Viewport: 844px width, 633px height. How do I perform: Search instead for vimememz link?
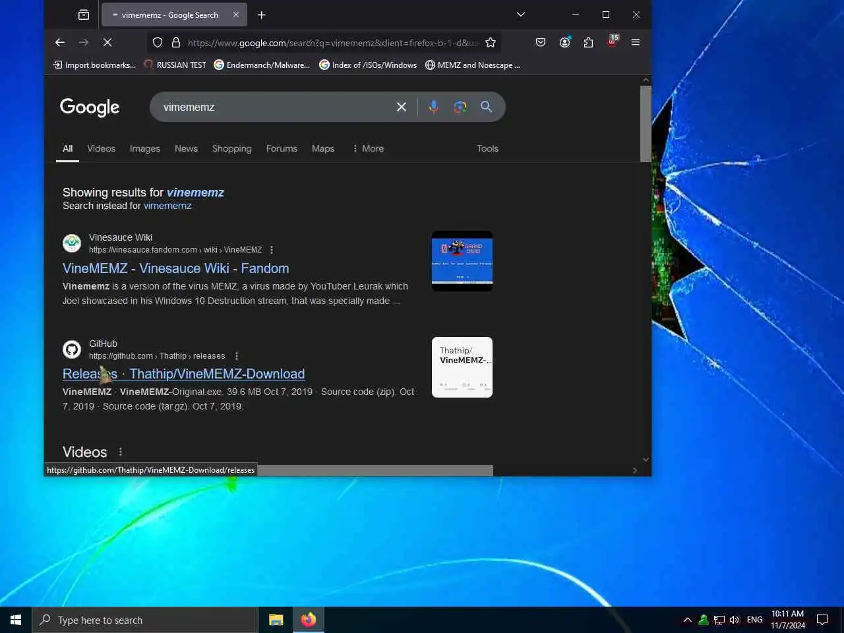(167, 206)
